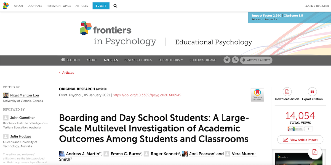Click the SUBMIT button
Image resolution: width=331 pixels, height=165 pixels.
[101, 5]
